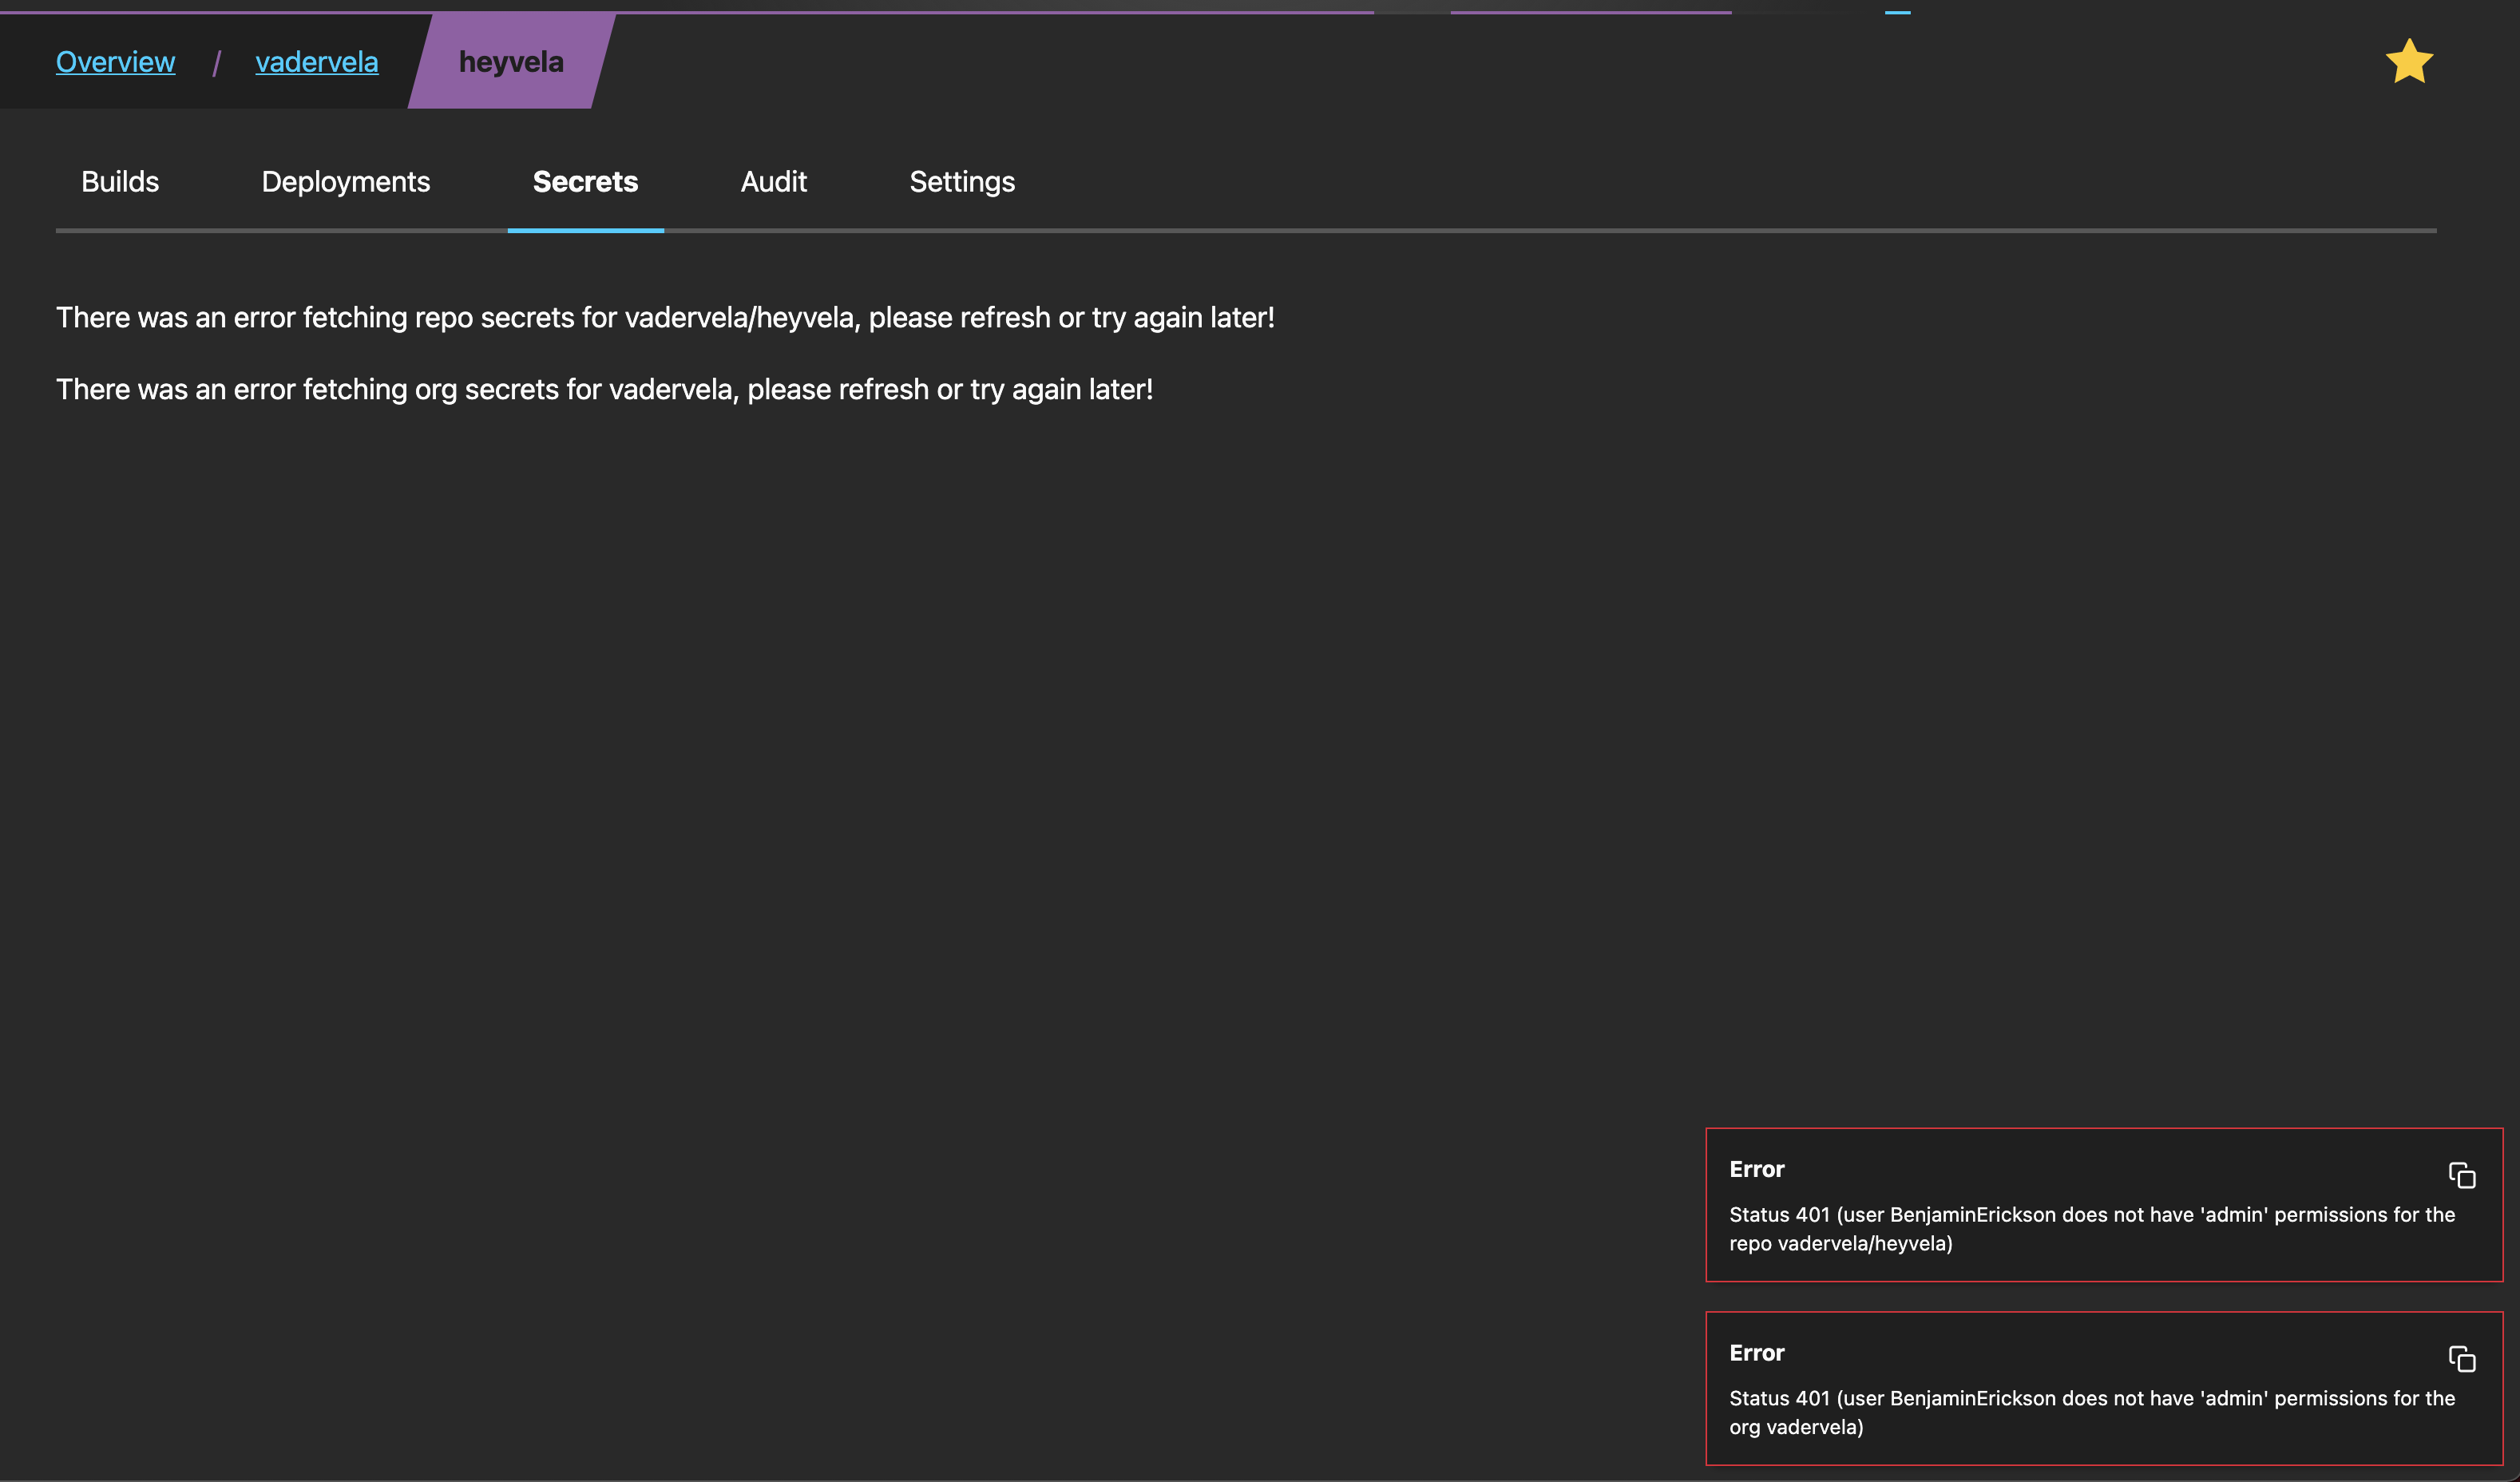Image resolution: width=2520 pixels, height=1482 pixels.
Task: Go to the Audit tab
Action: [x=773, y=182]
